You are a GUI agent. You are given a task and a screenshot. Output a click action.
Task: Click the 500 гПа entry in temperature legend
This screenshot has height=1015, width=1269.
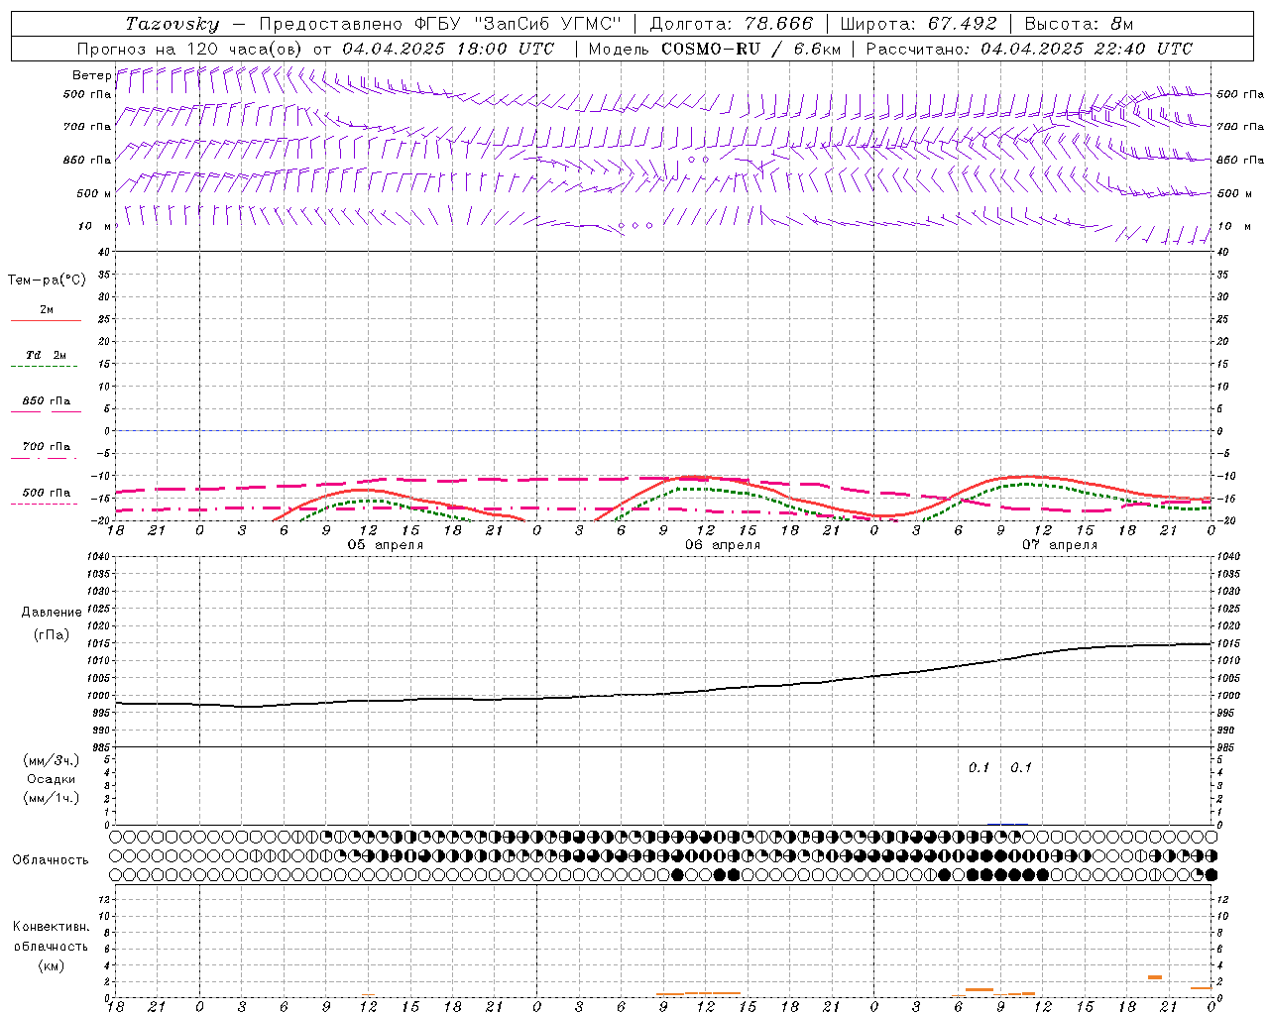[x=47, y=493]
